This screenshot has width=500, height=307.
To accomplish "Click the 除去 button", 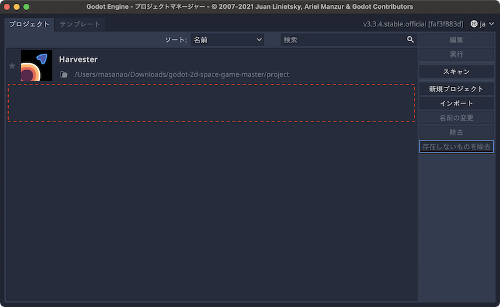I will pos(456,132).
